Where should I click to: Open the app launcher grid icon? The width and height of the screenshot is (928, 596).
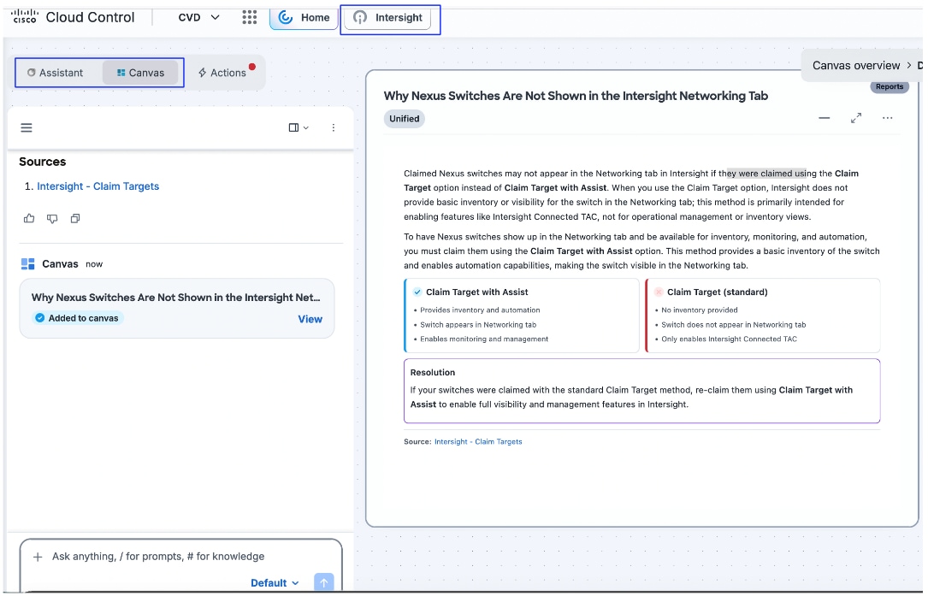pos(249,17)
